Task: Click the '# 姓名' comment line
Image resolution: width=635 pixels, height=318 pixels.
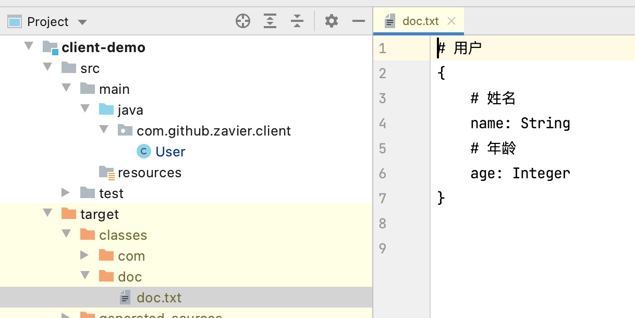Action: pyautogui.click(x=493, y=98)
